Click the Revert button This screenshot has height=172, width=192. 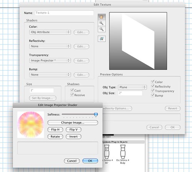[x=173, y=108]
